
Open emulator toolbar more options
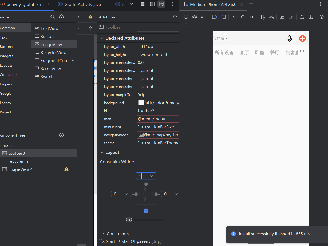coord(186,25)
